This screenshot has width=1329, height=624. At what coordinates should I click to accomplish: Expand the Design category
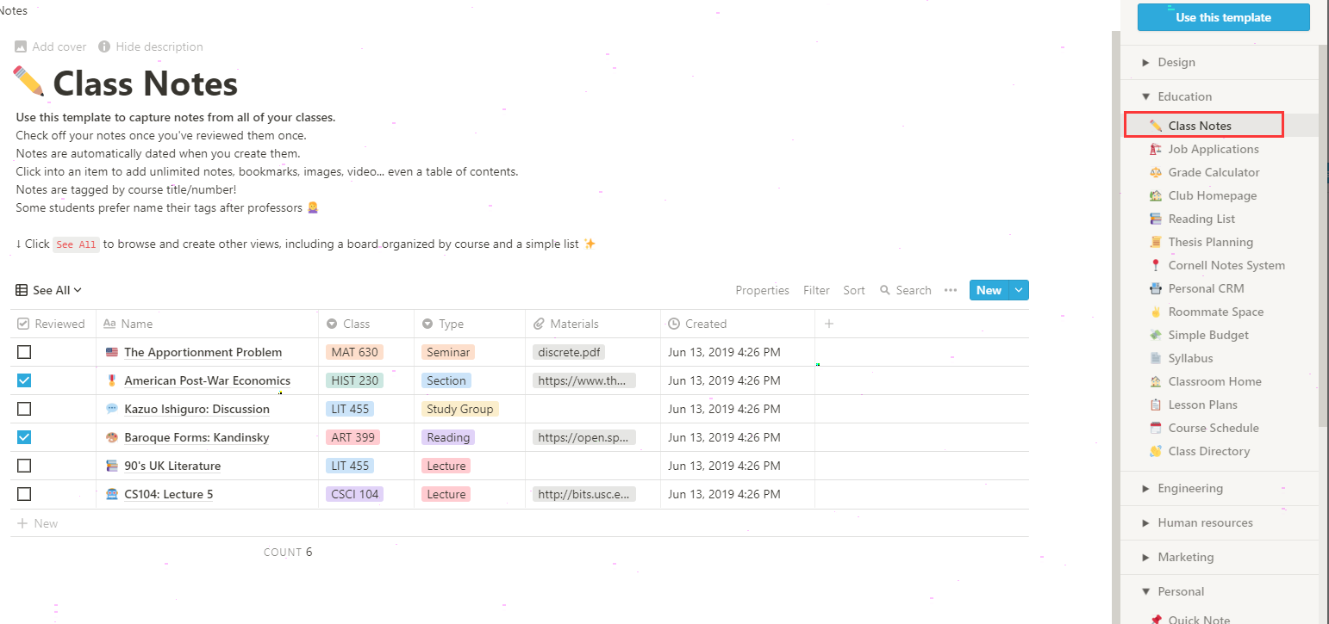pos(1145,62)
